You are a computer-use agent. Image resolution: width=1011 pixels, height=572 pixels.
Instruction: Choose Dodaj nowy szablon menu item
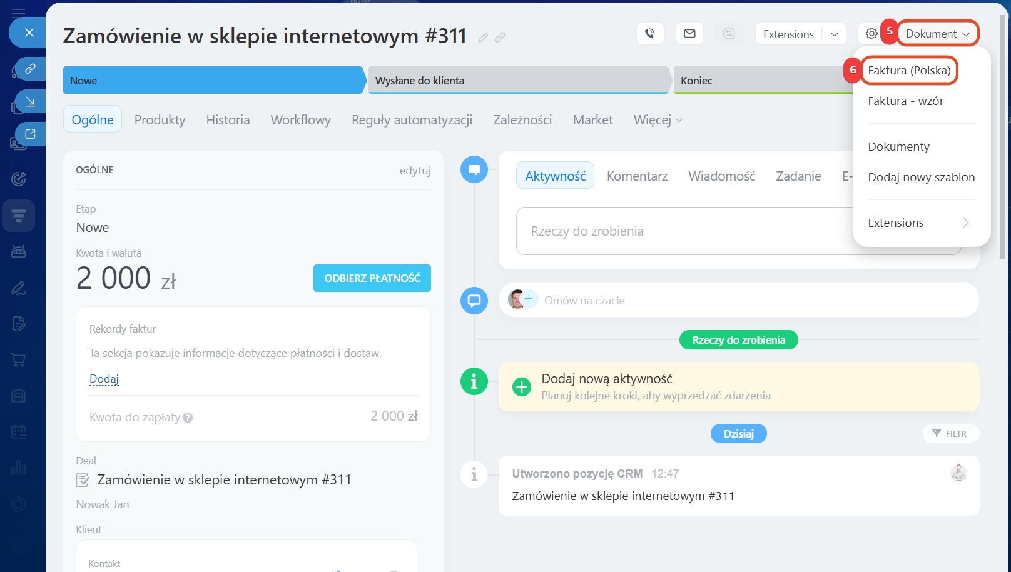tap(921, 178)
